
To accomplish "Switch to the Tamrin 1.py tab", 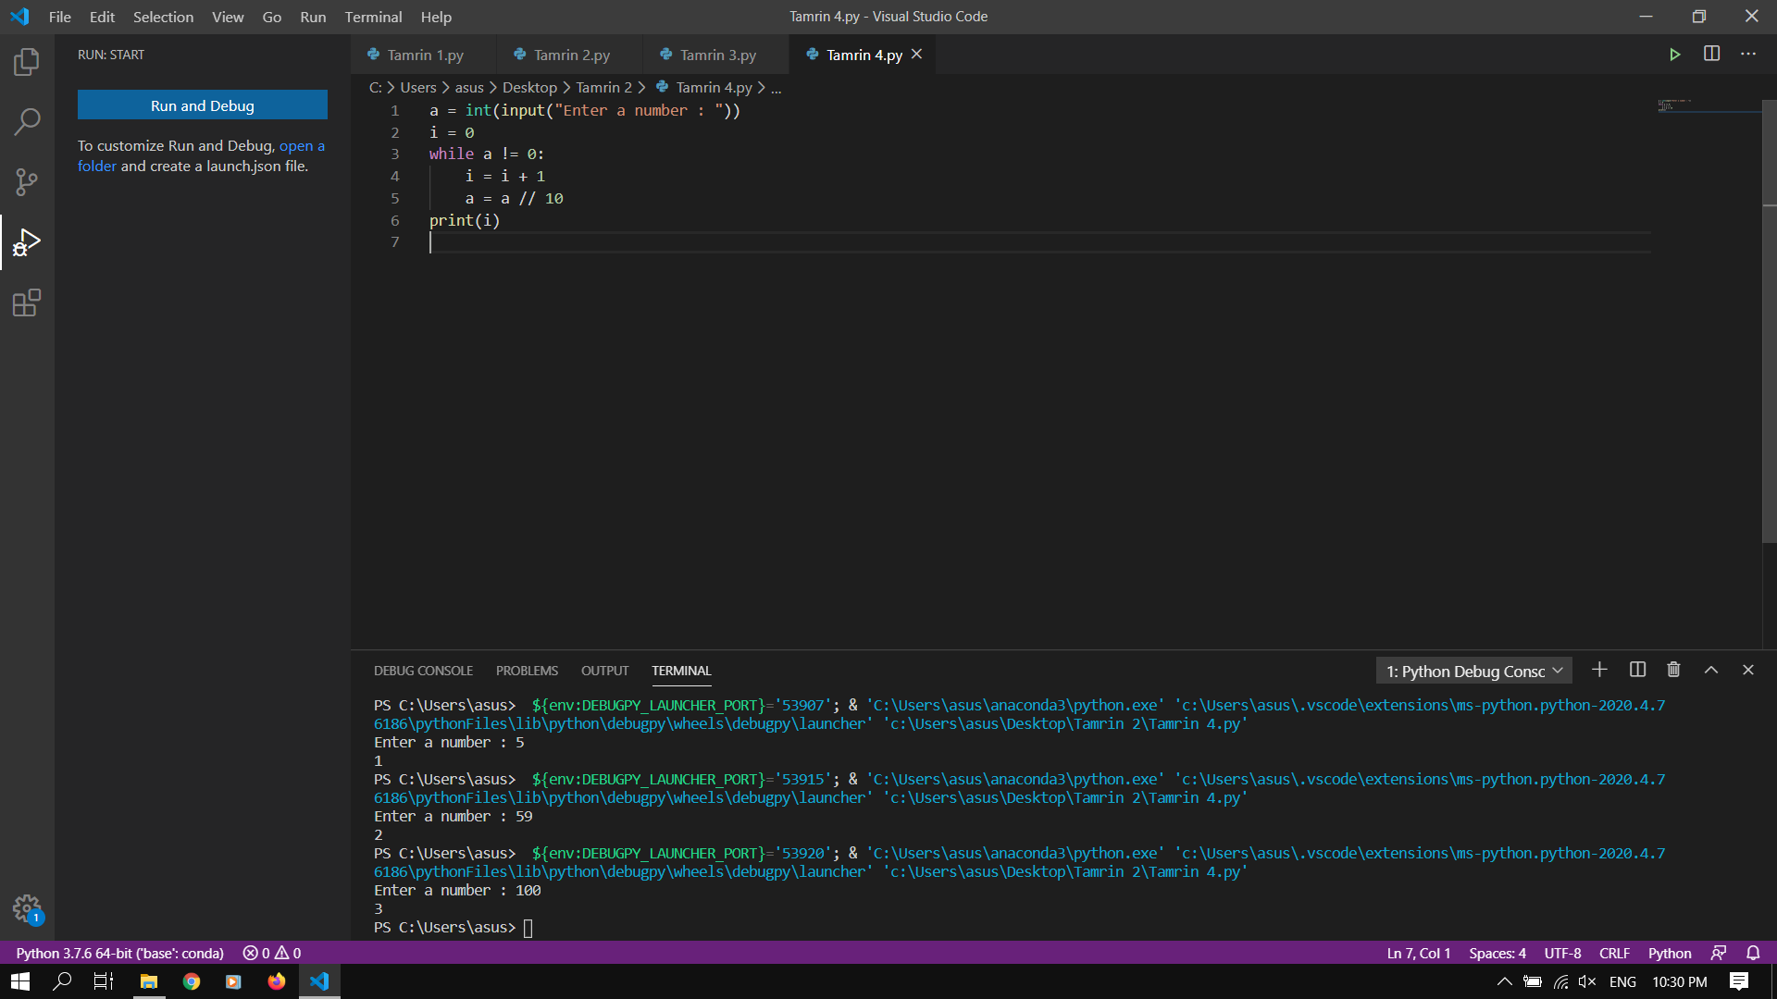I will (424, 55).
